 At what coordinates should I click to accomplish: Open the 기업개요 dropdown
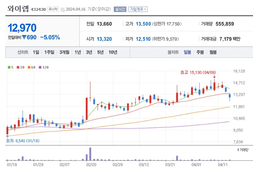138,9
